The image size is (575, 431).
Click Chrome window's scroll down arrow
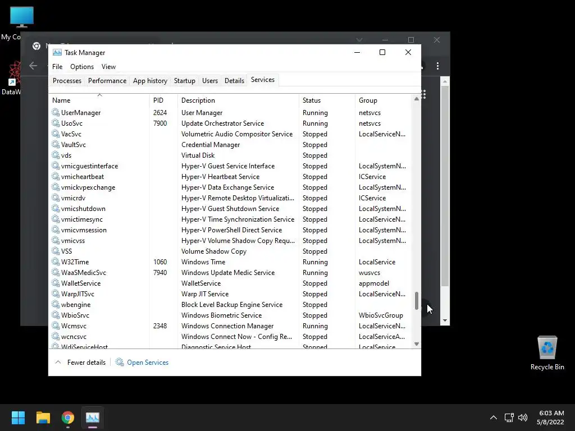(x=445, y=320)
